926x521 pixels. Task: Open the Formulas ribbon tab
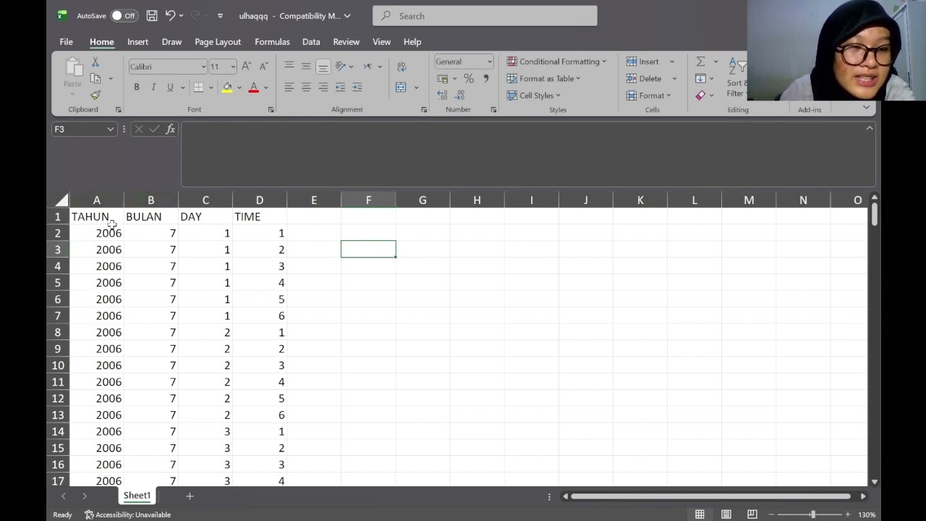pyautogui.click(x=272, y=42)
